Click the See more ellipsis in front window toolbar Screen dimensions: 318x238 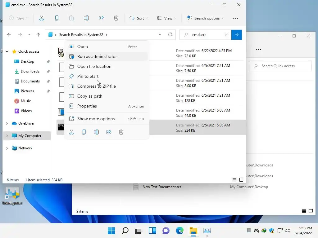click(236, 18)
